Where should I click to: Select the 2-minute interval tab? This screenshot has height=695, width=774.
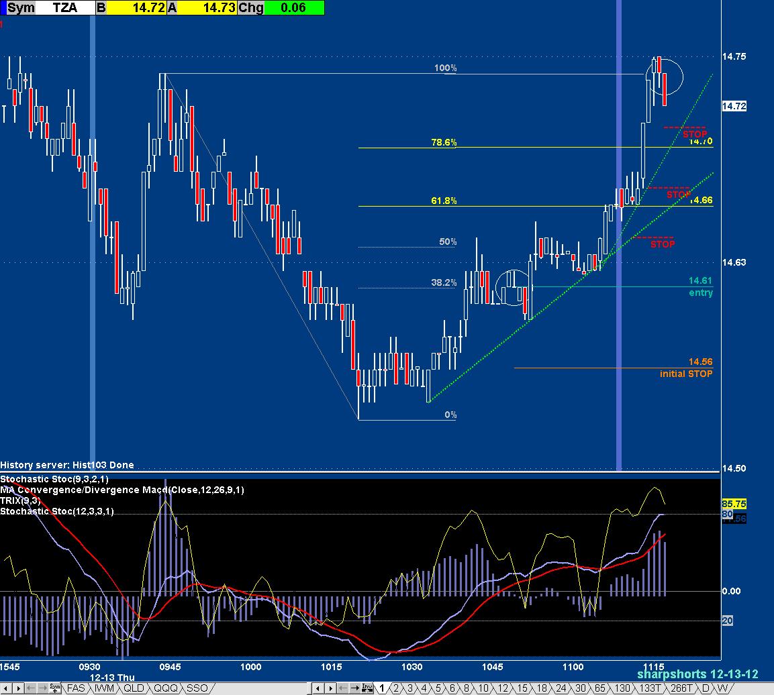point(395,688)
